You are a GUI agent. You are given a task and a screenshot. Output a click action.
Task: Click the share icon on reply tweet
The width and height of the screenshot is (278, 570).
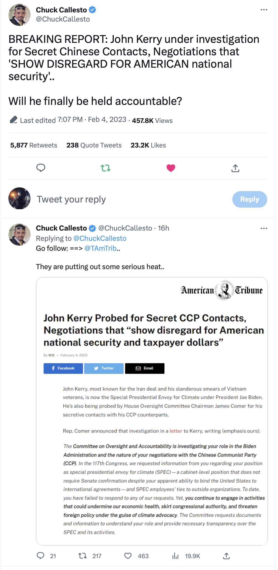(x=226, y=556)
